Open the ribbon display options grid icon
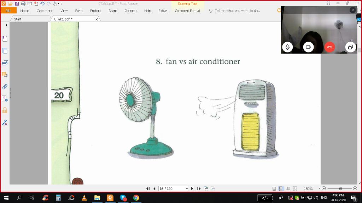The image size is (362, 203). [328, 3]
